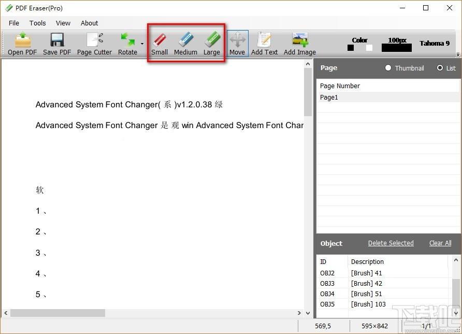Click the ID column header

coord(333,262)
